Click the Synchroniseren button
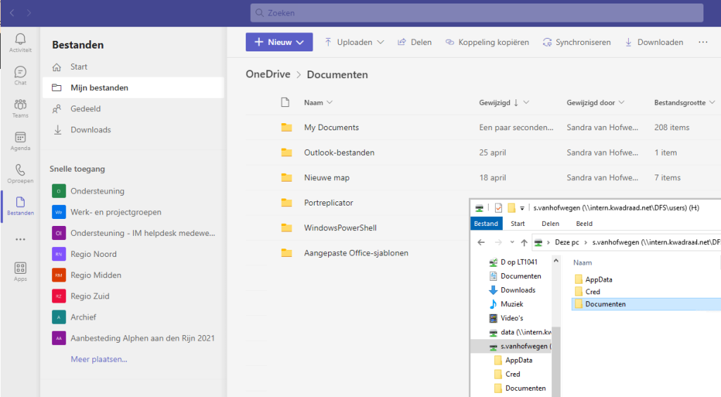Image resolution: width=721 pixels, height=397 pixels. click(577, 42)
